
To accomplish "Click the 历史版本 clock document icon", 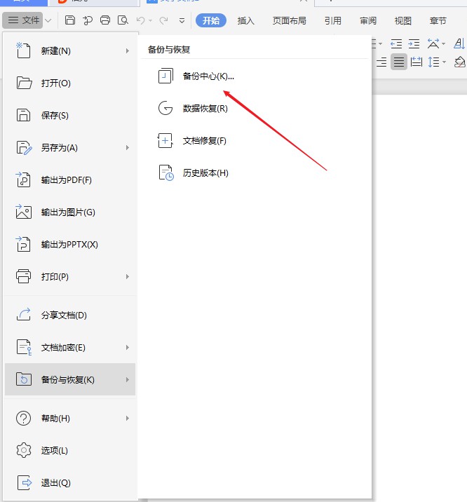I will (166, 173).
